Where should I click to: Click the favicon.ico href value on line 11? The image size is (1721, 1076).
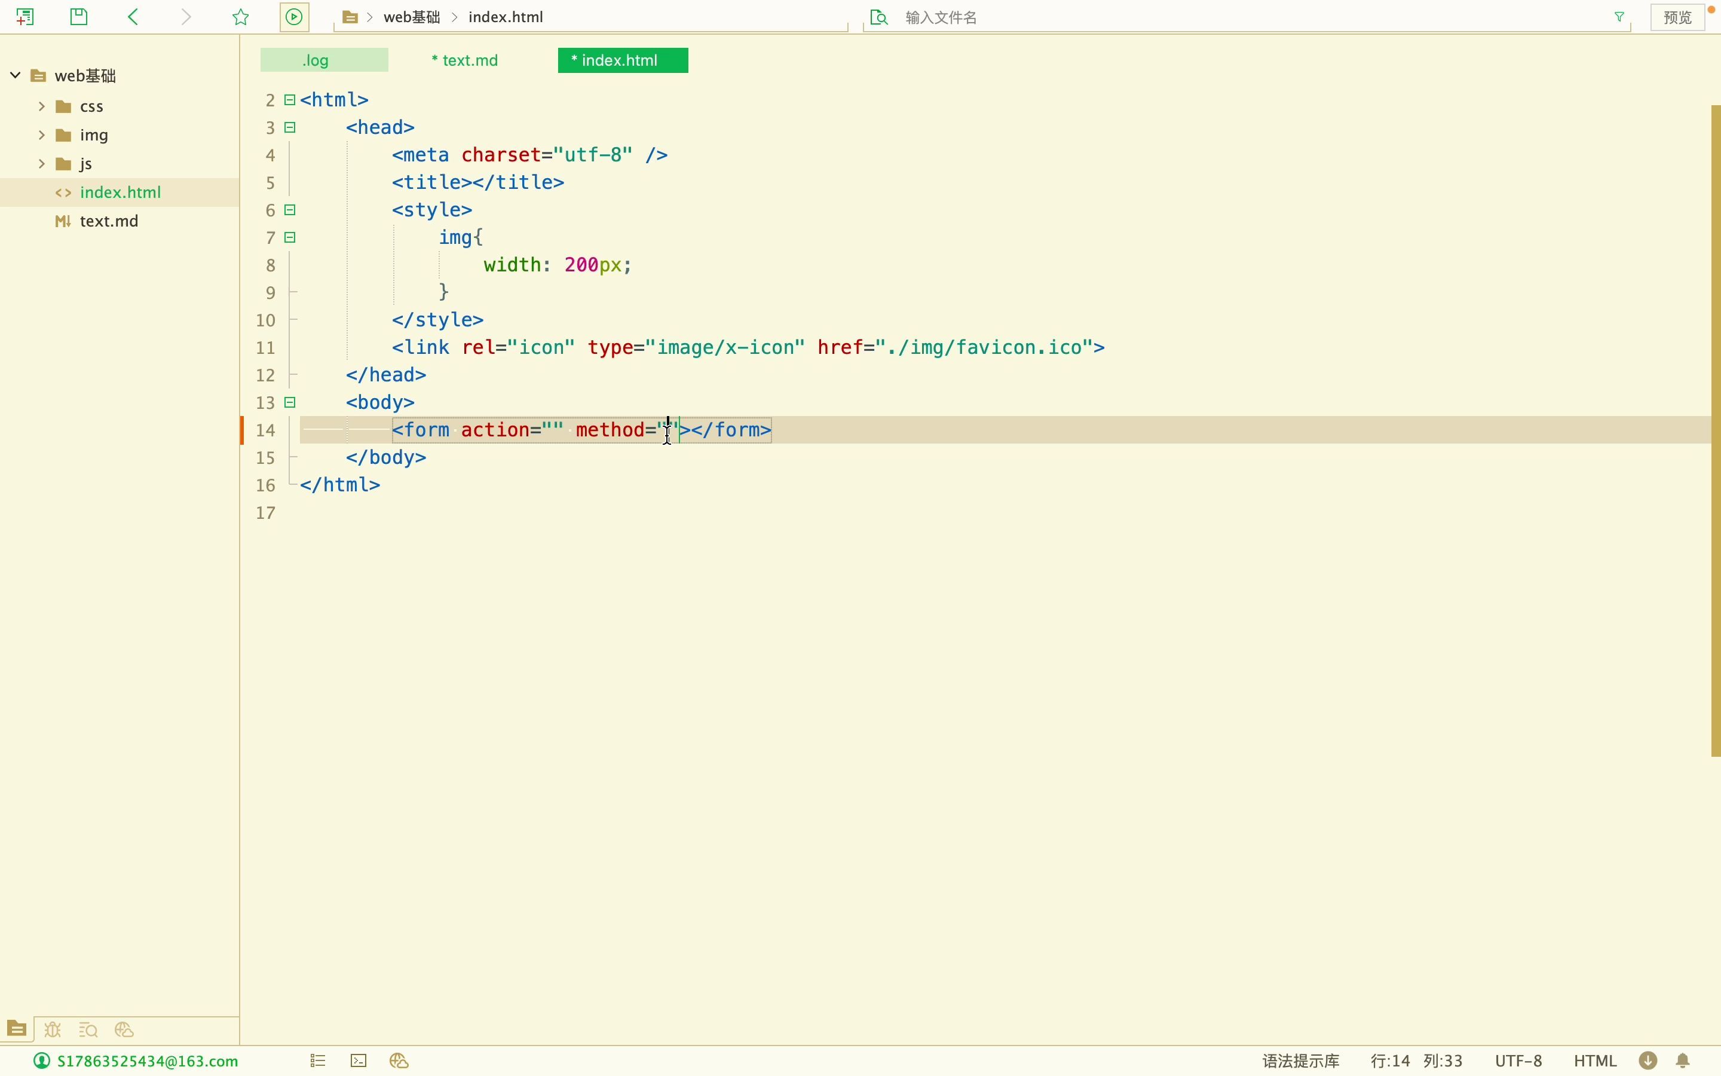click(985, 348)
